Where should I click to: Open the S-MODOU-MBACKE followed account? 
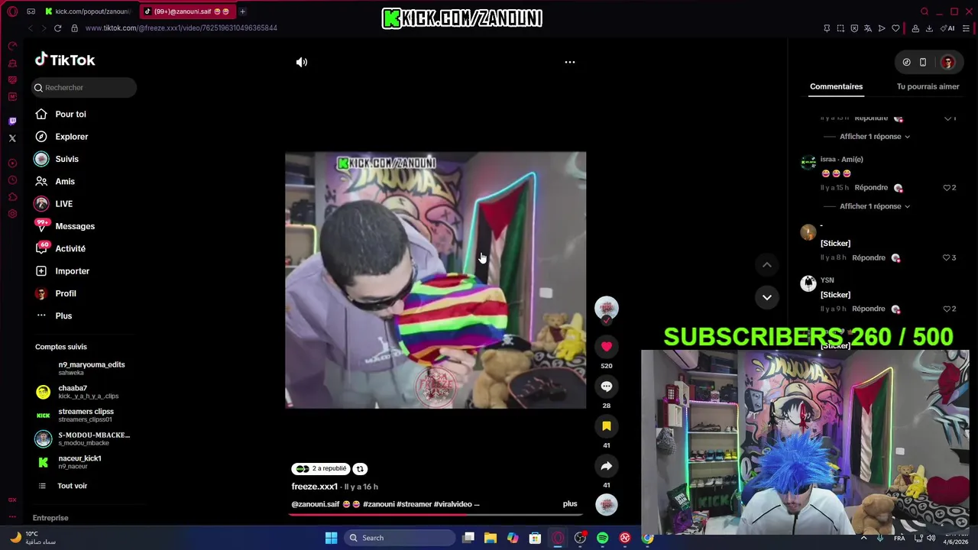click(93, 438)
